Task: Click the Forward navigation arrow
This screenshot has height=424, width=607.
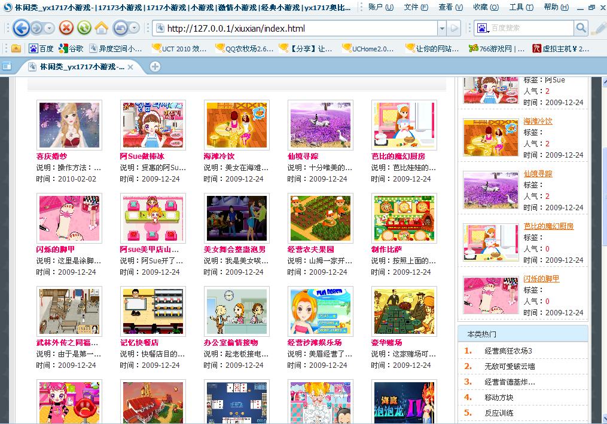Action: point(36,28)
